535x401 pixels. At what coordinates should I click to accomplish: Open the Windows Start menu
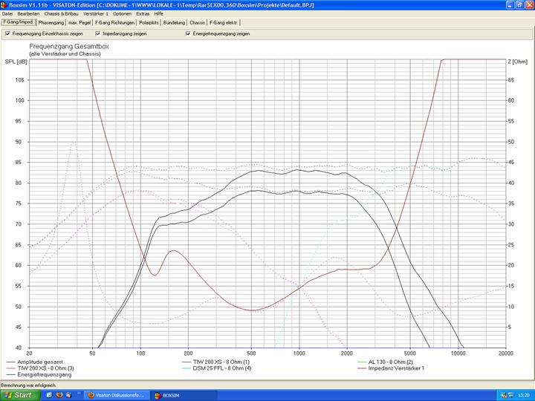point(20,395)
